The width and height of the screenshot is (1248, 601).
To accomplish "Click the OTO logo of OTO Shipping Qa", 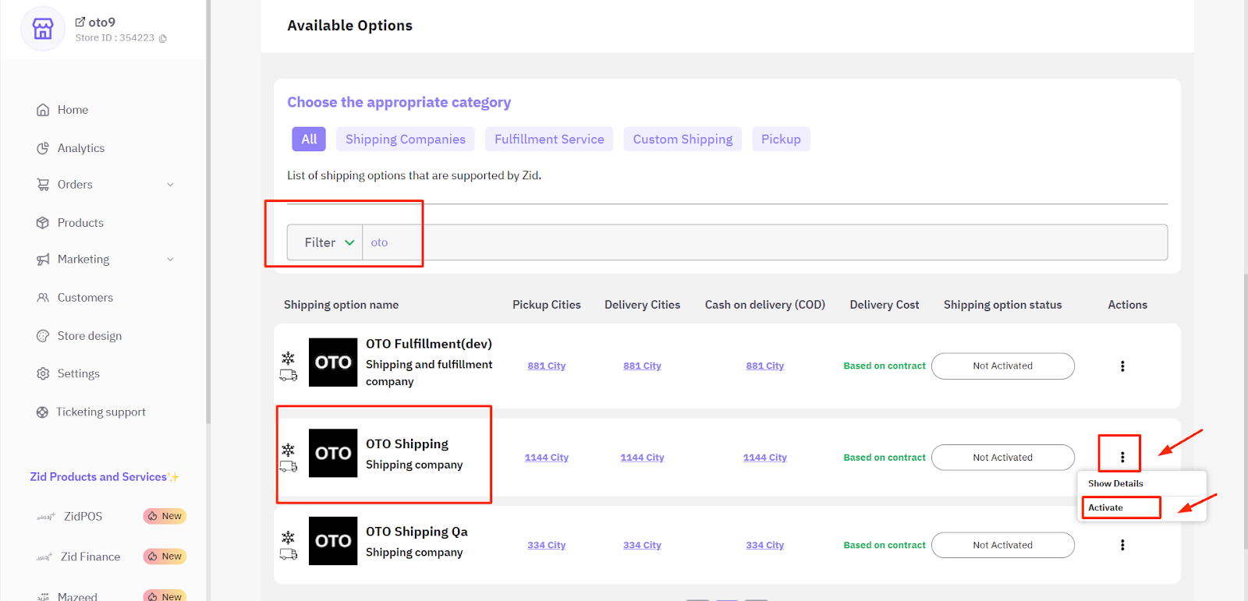I will [x=333, y=541].
